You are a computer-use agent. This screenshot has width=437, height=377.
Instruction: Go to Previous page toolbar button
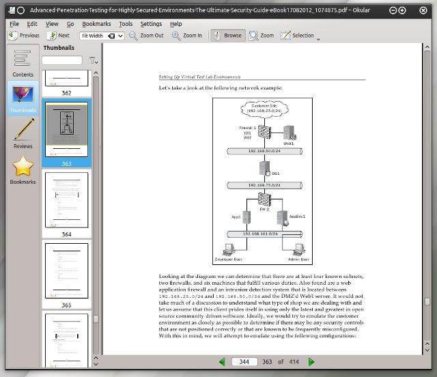23,36
